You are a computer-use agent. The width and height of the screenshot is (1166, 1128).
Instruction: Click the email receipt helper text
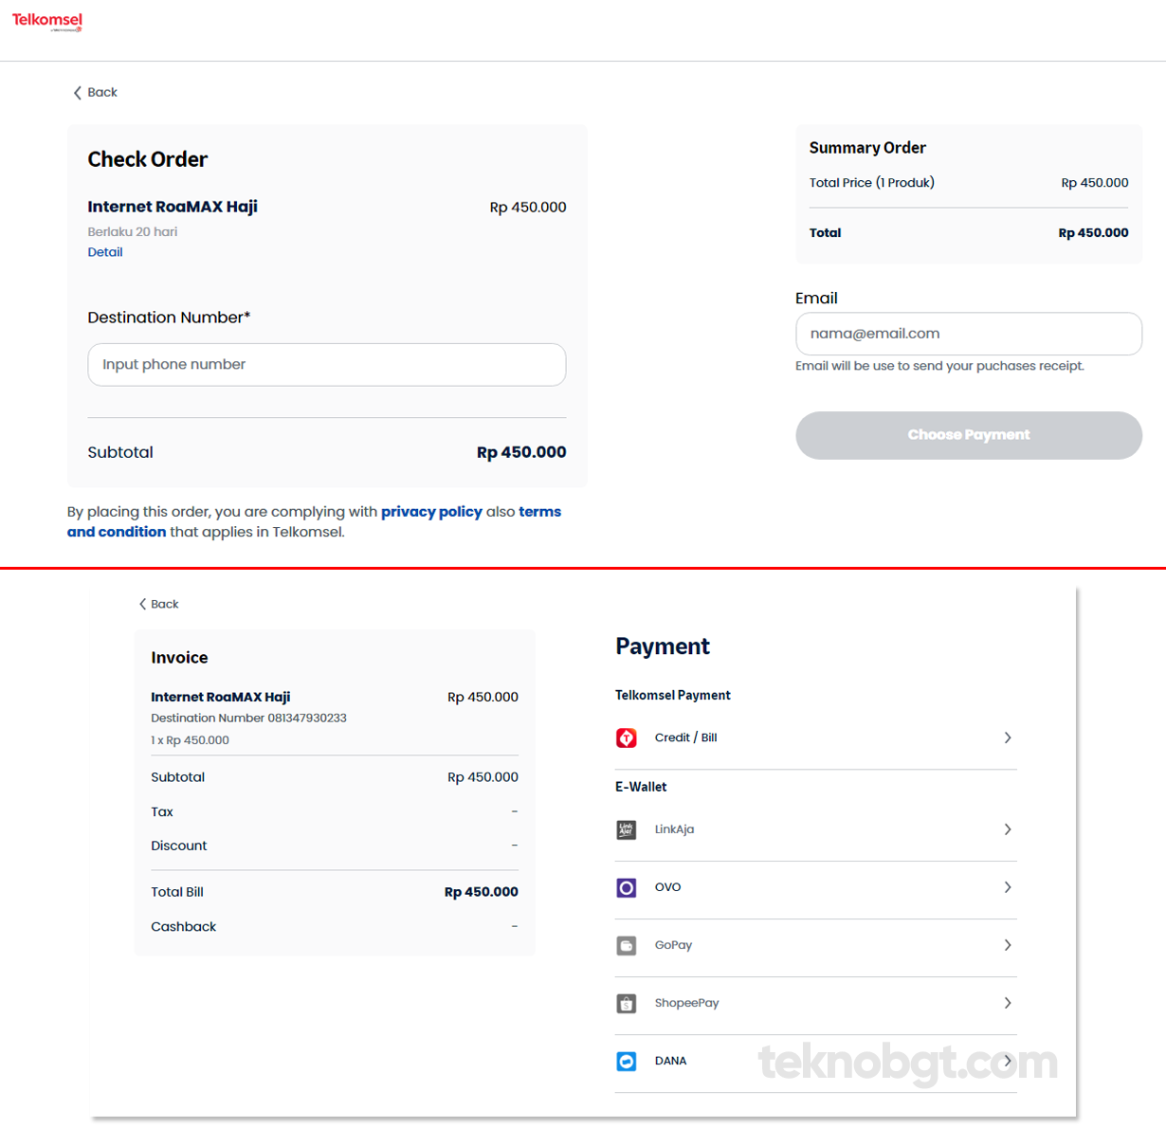click(940, 366)
